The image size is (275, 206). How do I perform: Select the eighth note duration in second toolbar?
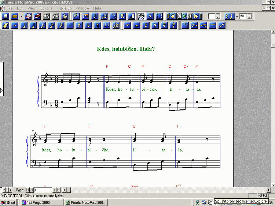[x=43, y=25]
